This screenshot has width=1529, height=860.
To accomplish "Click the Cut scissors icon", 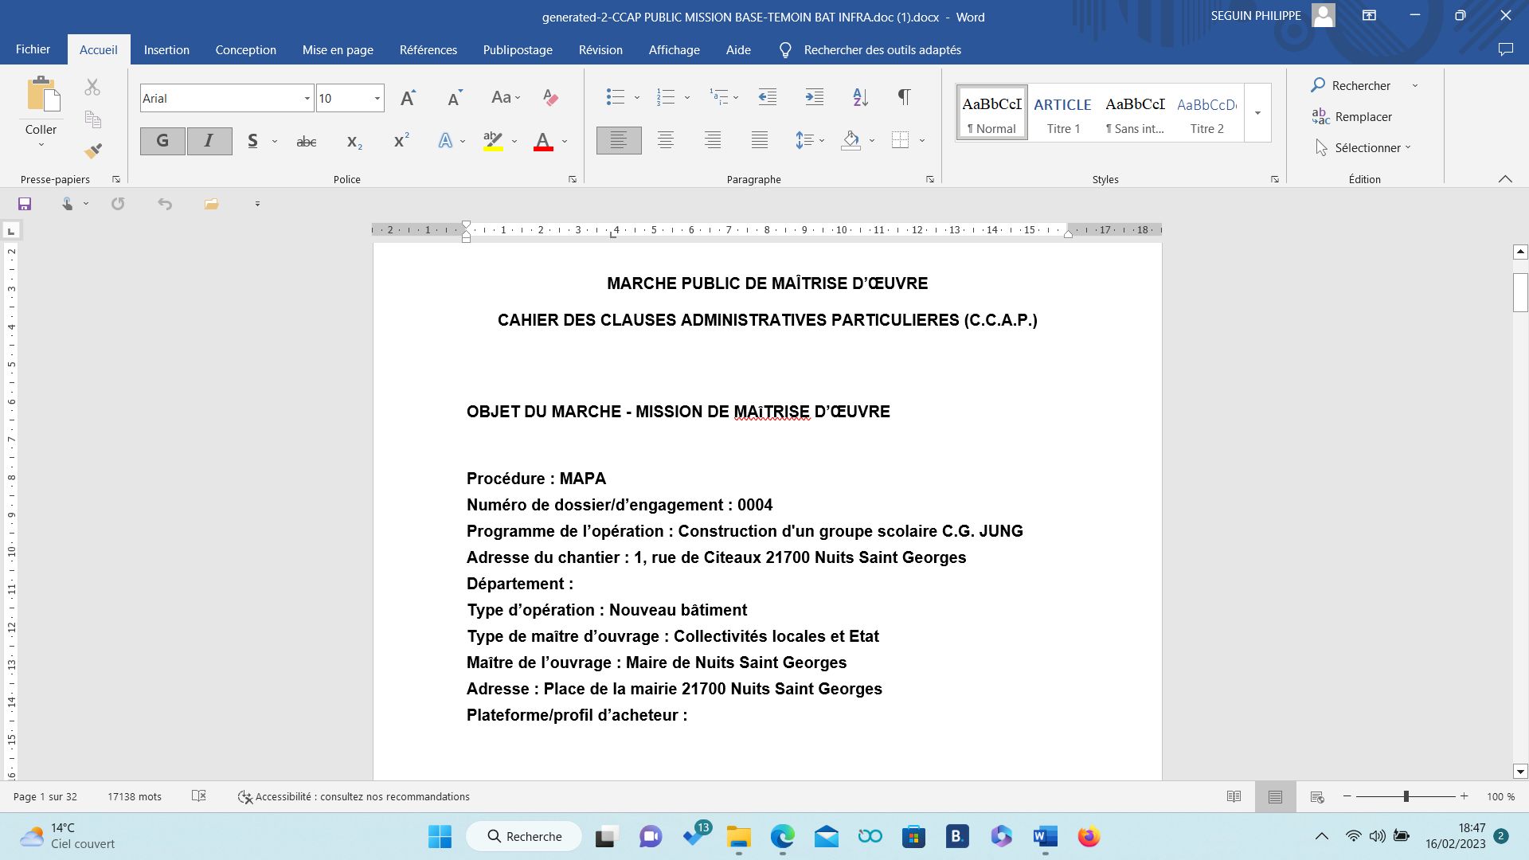I will coord(92,87).
